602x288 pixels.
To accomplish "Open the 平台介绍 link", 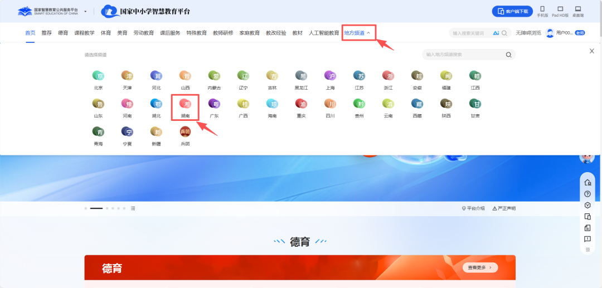I will tap(473, 208).
